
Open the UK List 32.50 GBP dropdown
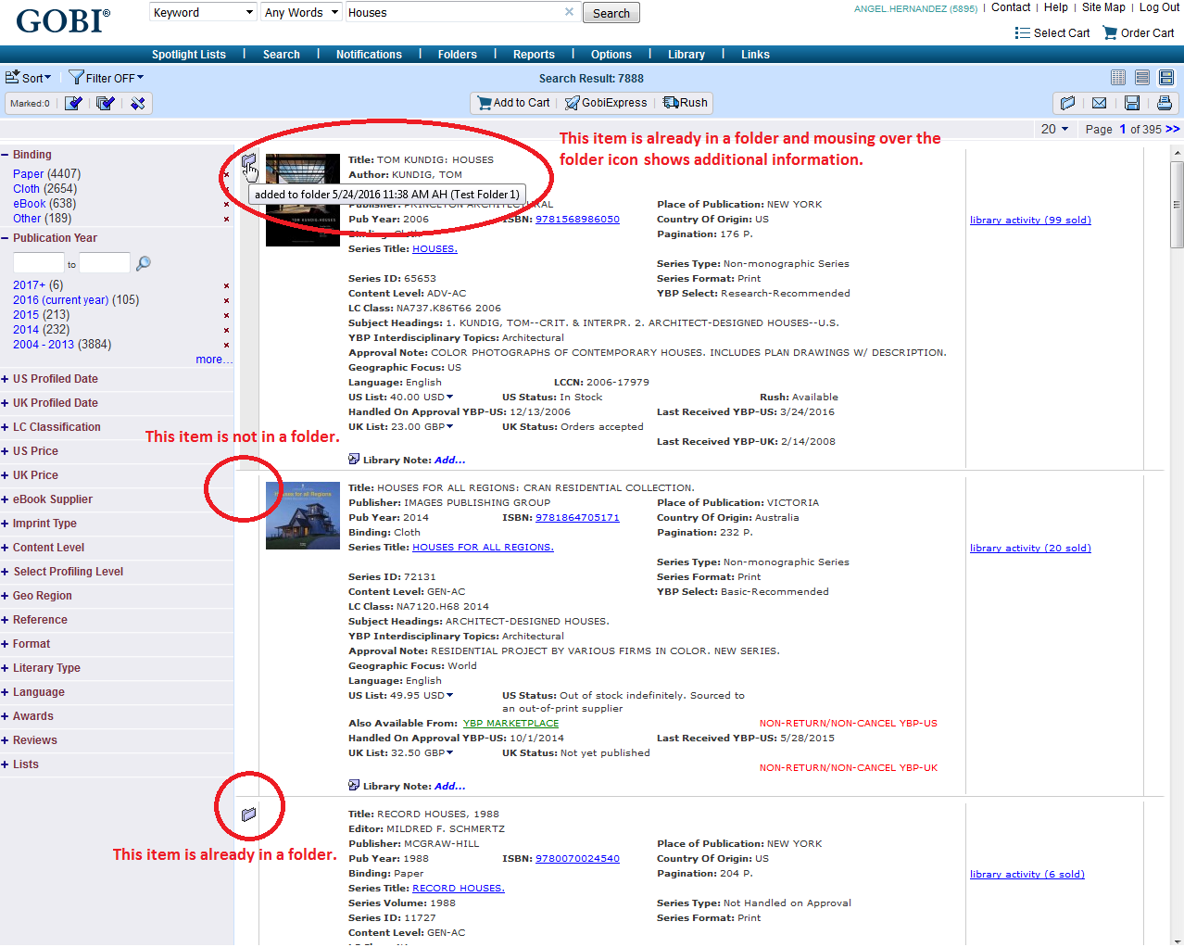pyautogui.click(x=450, y=752)
